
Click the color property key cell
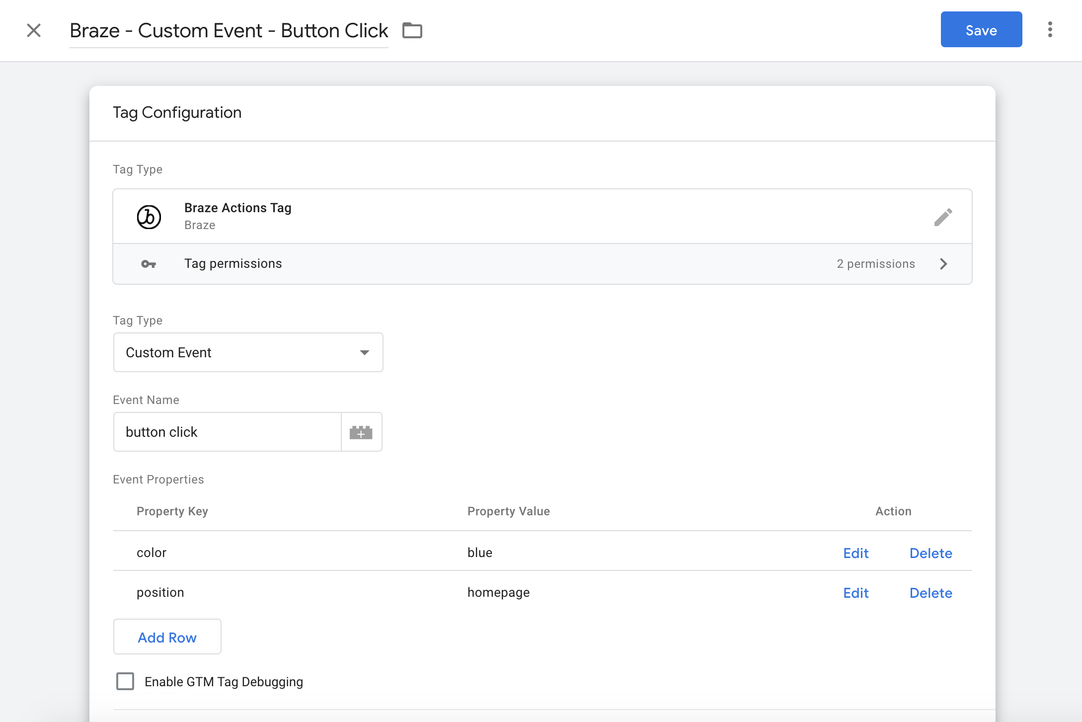click(x=152, y=553)
